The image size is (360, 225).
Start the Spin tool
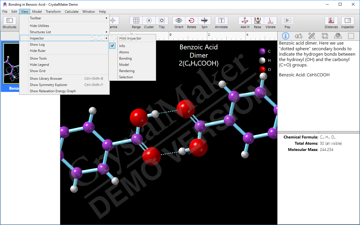[204, 23]
